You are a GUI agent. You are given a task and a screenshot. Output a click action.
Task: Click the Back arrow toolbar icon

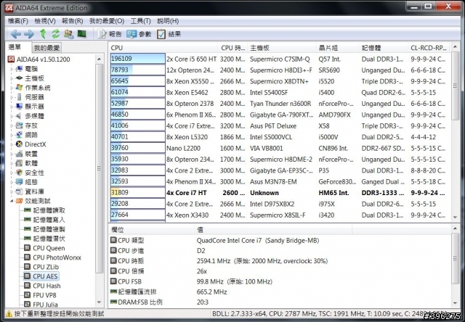pos(15,34)
